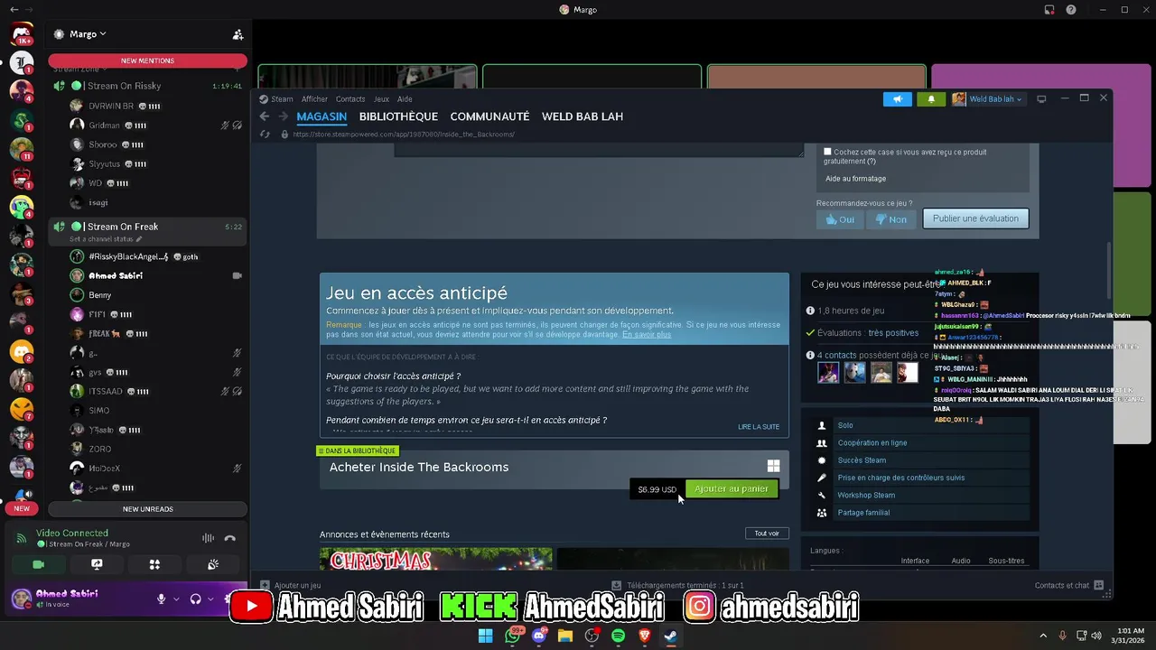Select thumbs-up Oui recommendation
Image resolution: width=1156 pixels, height=650 pixels.
click(840, 219)
